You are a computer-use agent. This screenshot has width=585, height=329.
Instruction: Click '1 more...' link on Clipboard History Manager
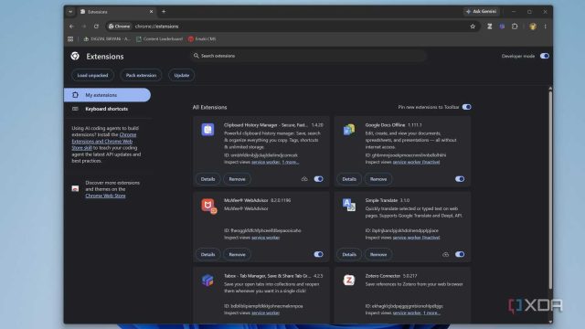coord(291,162)
